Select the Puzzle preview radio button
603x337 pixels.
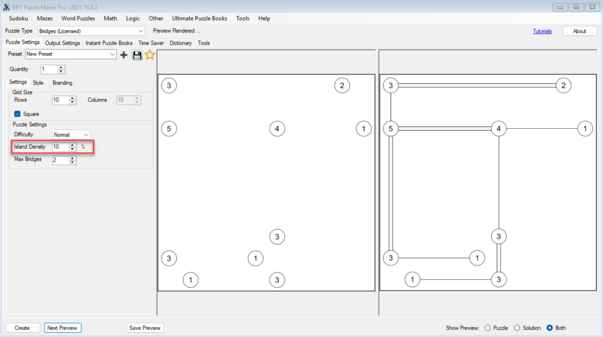[487, 328]
